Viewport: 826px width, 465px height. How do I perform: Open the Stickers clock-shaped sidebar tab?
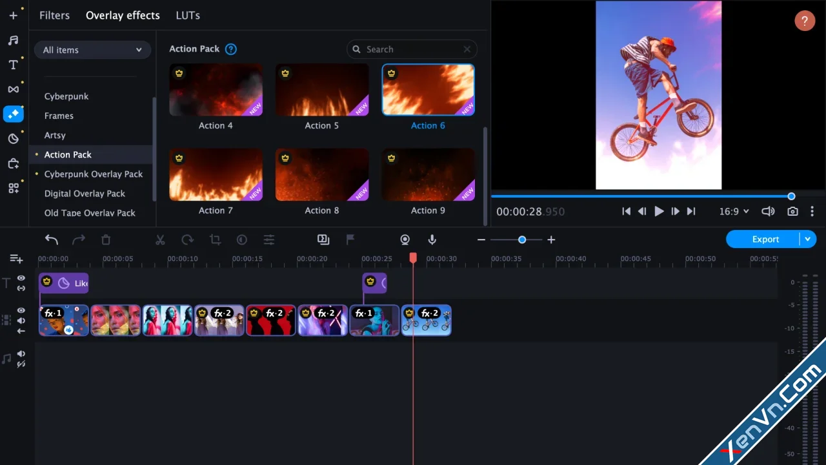click(x=13, y=138)
